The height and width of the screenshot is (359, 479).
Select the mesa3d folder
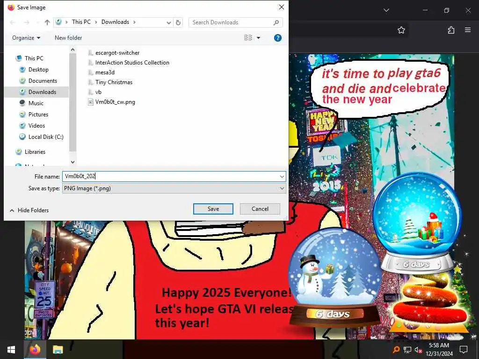pyautogui.click(x=105, y=72)
